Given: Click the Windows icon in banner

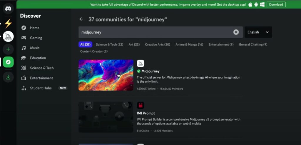Looking at the screenshot, I should (x=262, y=5).
